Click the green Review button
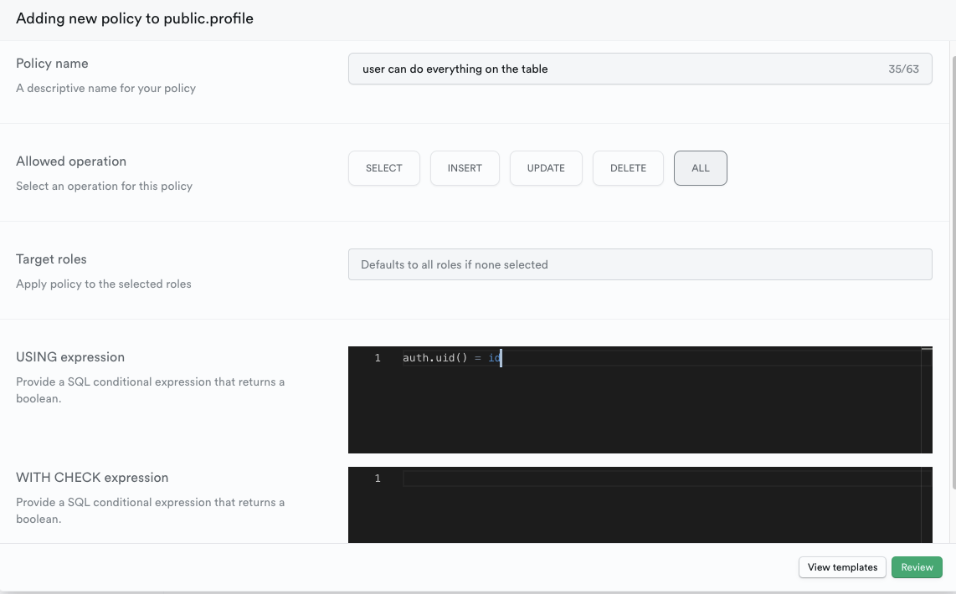The height and width of the screenshot is (594, 956). coord(917,567)
